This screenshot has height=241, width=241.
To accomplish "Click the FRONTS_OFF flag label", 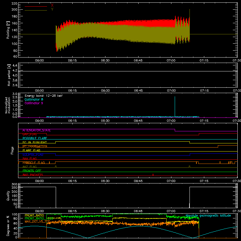I will tap(32, 171).
